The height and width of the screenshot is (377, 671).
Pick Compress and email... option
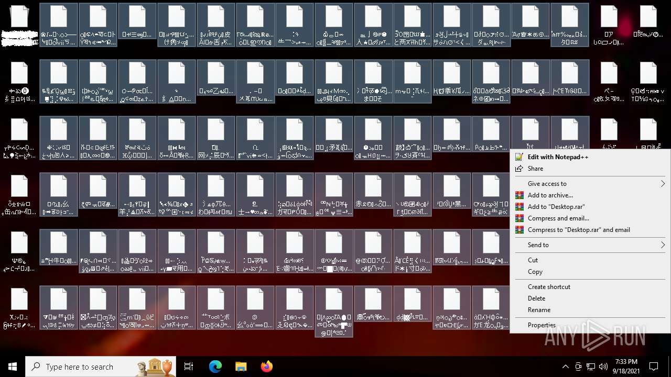pyautogui.click(x=590, y=218)
